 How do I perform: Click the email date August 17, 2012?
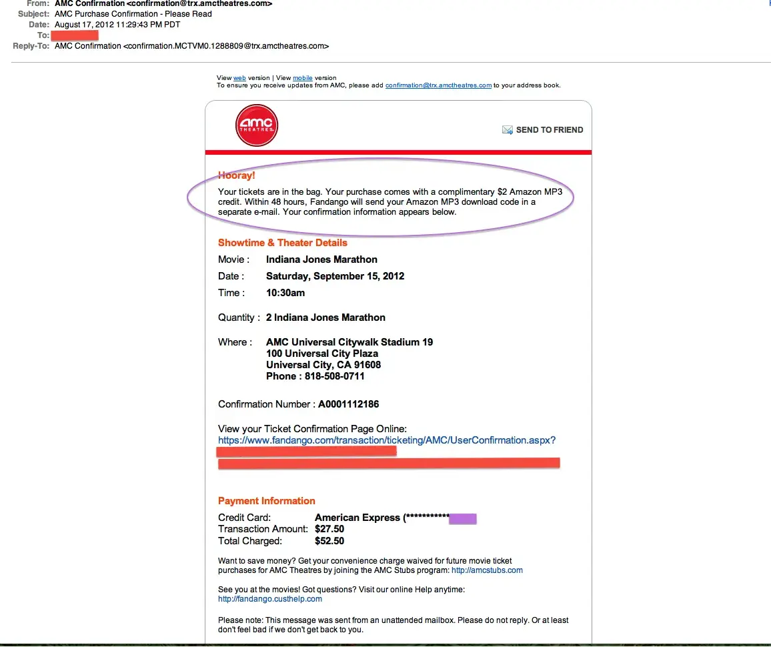[117, 25]
